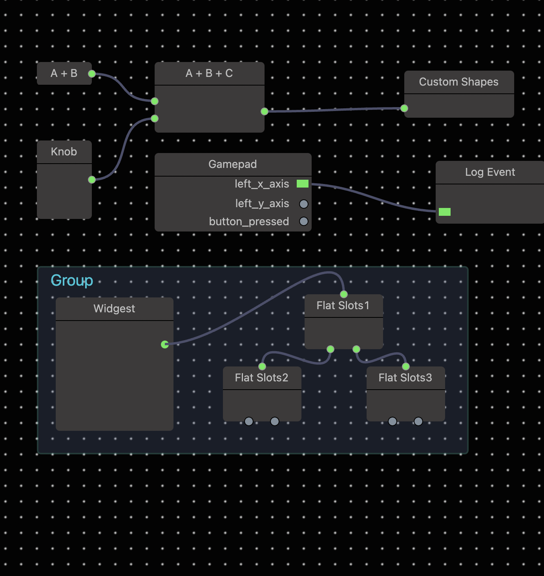Image resolution: width=544 pixels, height=576 pixels.
Task: Select the Custom Shapes node title
Action: click(459, 82)
